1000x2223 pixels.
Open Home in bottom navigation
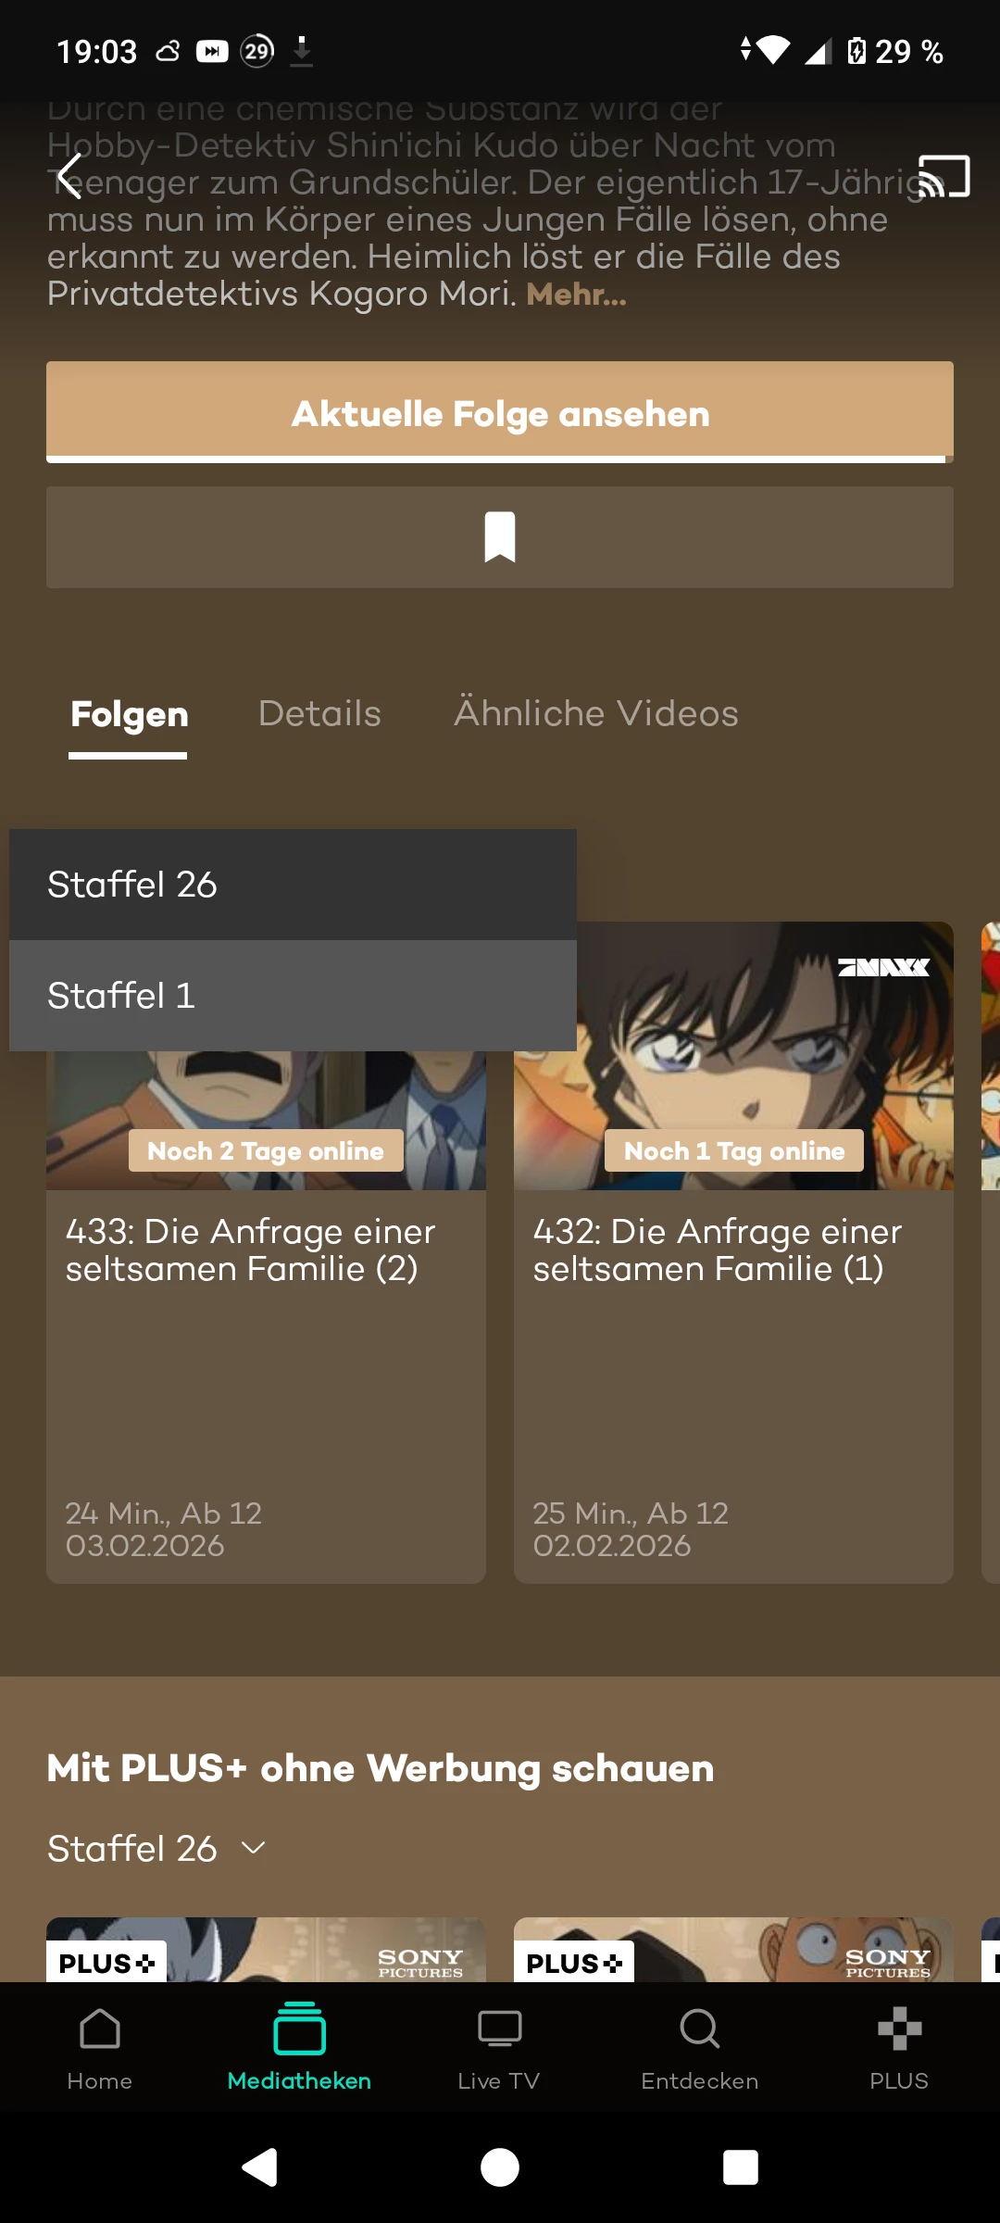(x=100, y=2049)
